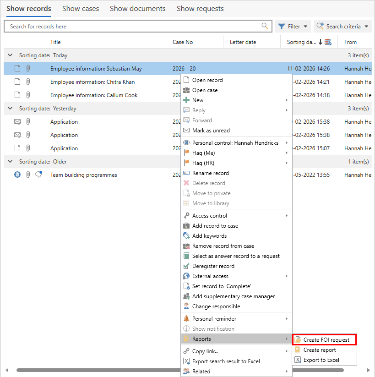Image resolution: width=375 pixels, height=377 pixels.
Task: Expand the New submenu arrow
Action: coord(287,100)
